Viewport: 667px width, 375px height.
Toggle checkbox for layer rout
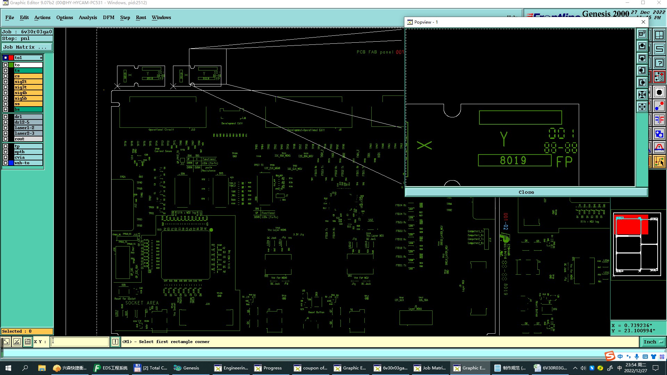[x=6, y=139]
